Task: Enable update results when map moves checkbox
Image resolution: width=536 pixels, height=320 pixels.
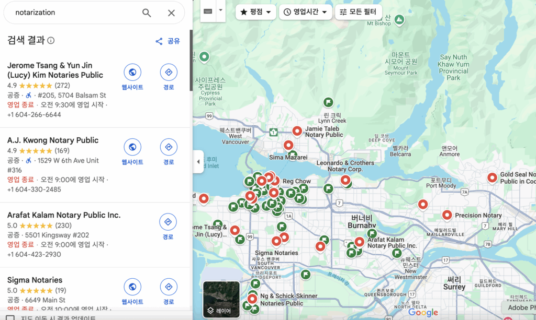Action: [x=10, y=317]
